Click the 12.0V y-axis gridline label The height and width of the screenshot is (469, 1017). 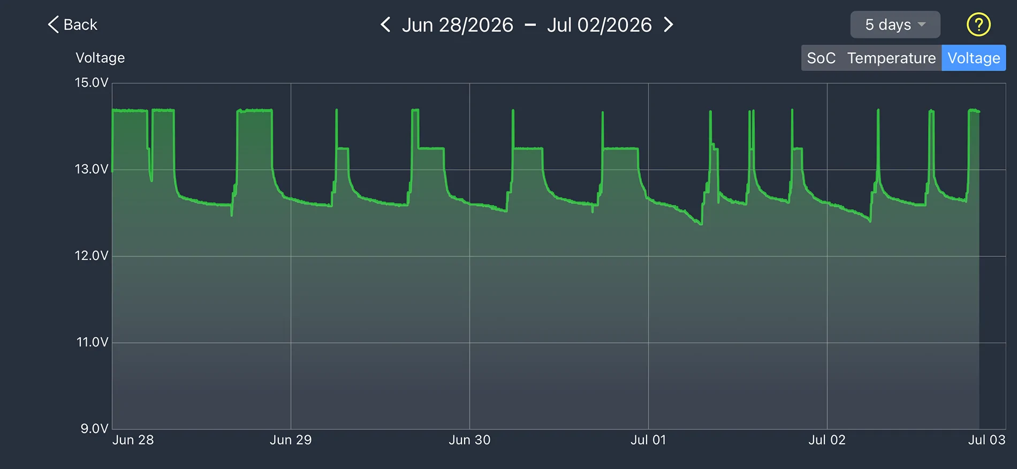coord(92,256)
